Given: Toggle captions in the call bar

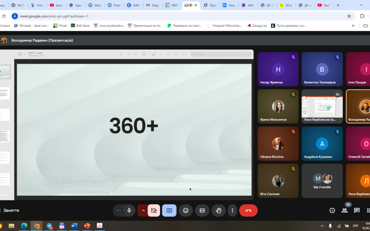Looking at the screenshot, I should pos(169,211).
